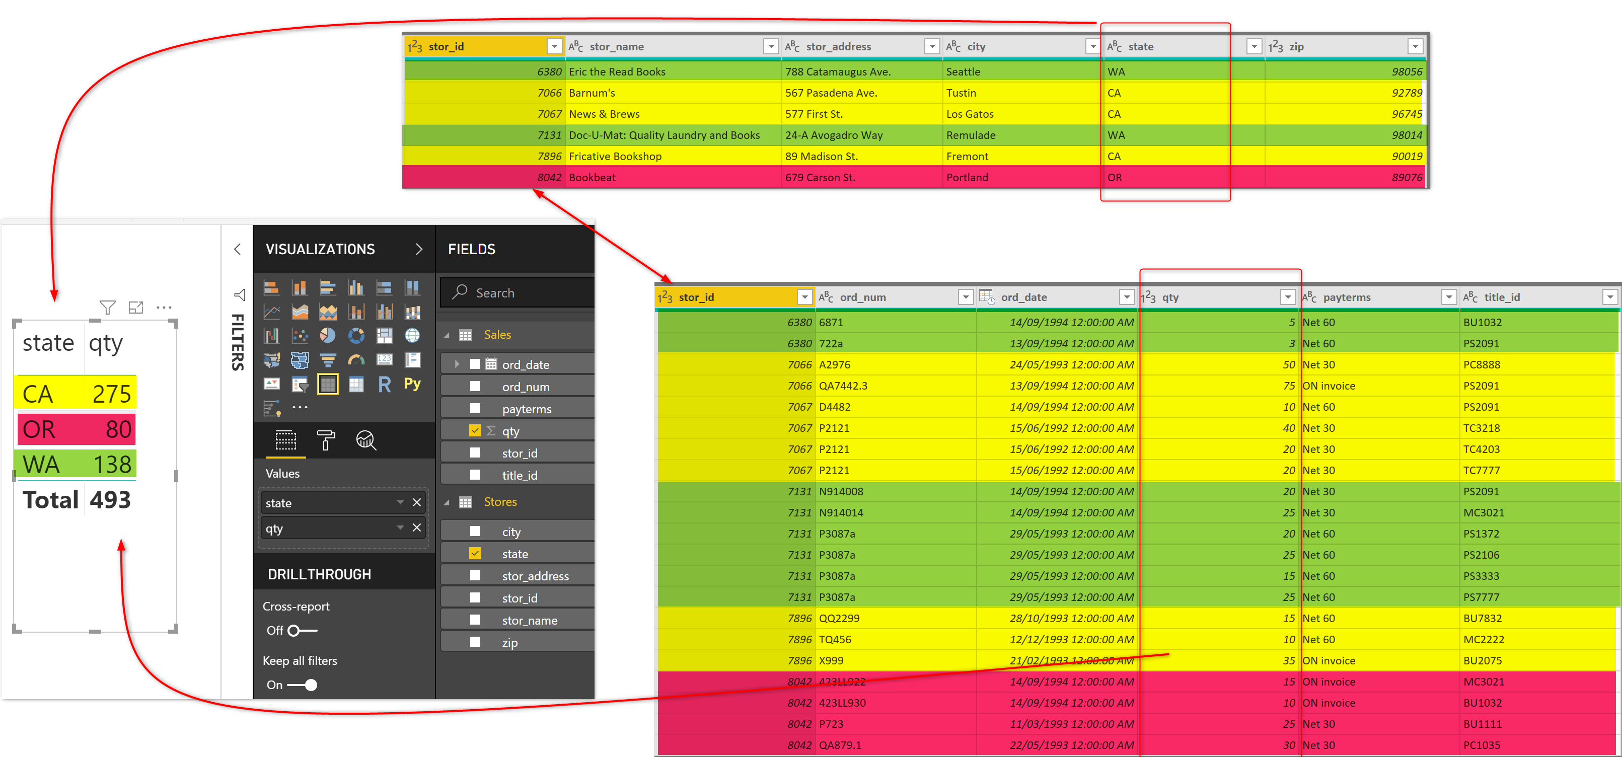Click the scatter chart visualization
This screenshot has height=757, width=1622.
pyautogui.click(x=300, y=336)
